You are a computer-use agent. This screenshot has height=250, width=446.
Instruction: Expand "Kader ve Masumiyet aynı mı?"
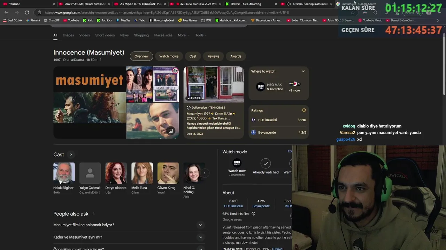[x=129, y=237]
